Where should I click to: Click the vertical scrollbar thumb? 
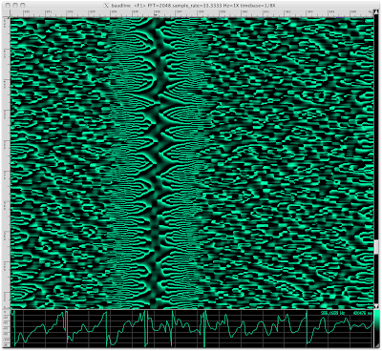click(x=377, y=247)
